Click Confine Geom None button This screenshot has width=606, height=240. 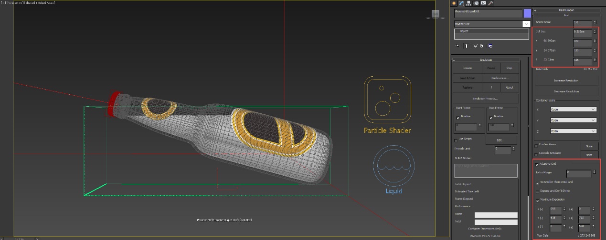click(589, 146)
